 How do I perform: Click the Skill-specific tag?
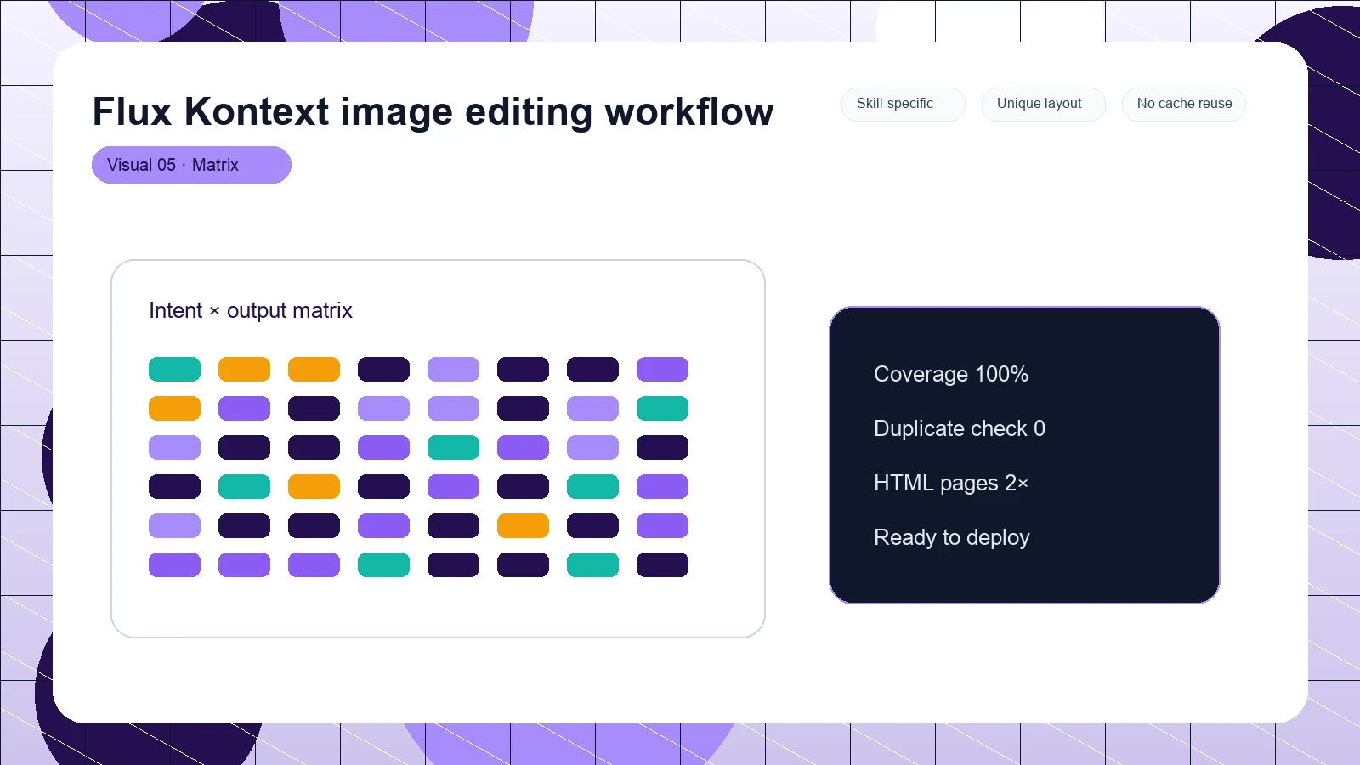[904, 105]
